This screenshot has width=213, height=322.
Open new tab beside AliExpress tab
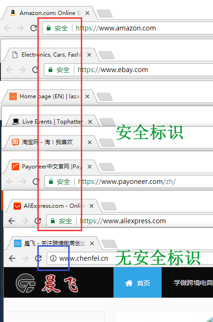click(109, 206)
